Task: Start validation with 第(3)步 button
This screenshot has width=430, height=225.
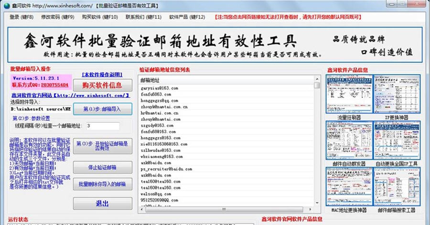Action: tap(102, 146)
